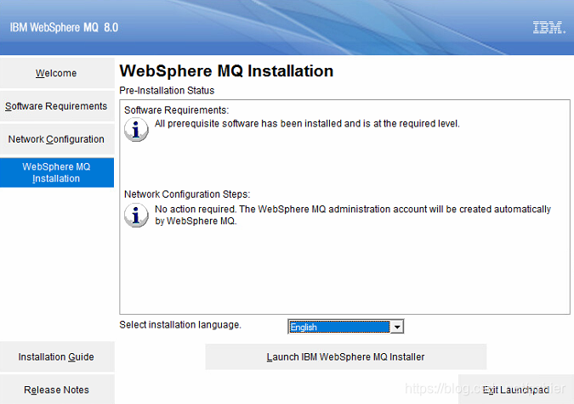Go to Software Requirements section

[x=57, y=106]
